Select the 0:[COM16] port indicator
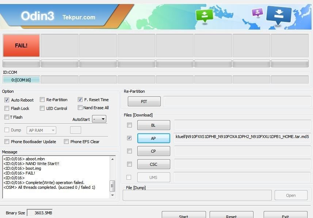The image size is (313, 218). [x=21, y=80]
